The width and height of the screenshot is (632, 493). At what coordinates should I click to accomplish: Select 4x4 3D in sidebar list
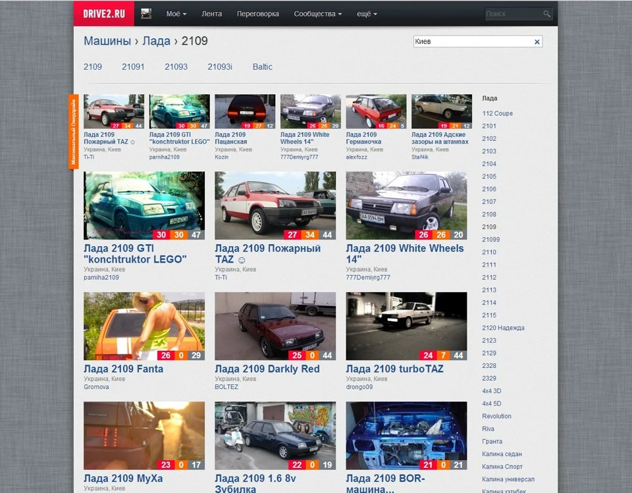coord(492,391)
